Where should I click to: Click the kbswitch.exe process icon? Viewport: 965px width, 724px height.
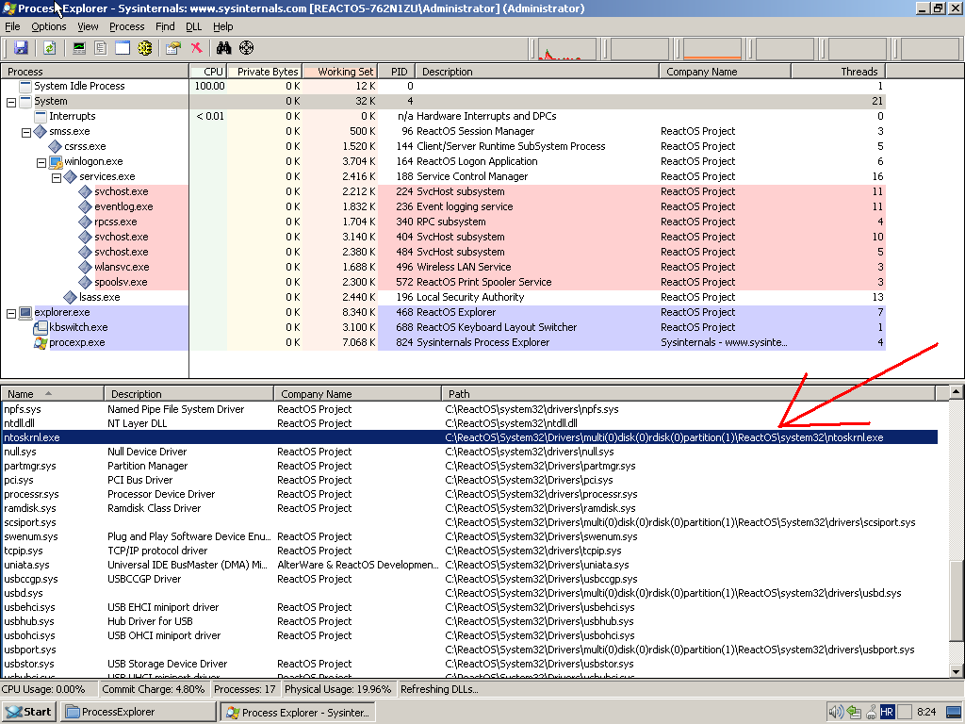pos(41,327)
